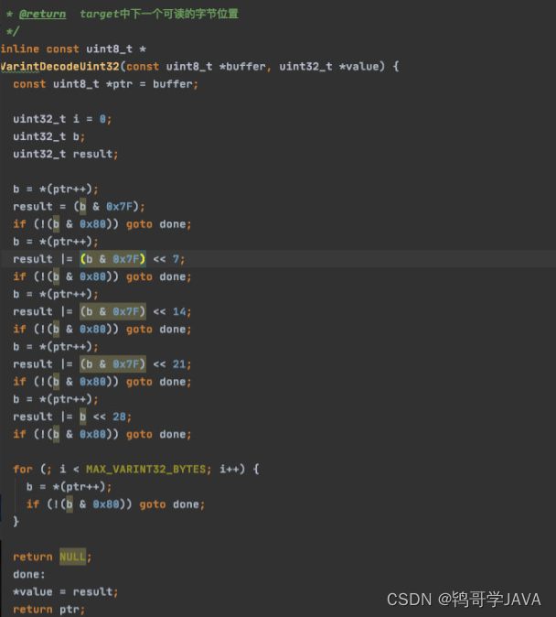Click the 'i++' loop increment

tap(230, 469)
